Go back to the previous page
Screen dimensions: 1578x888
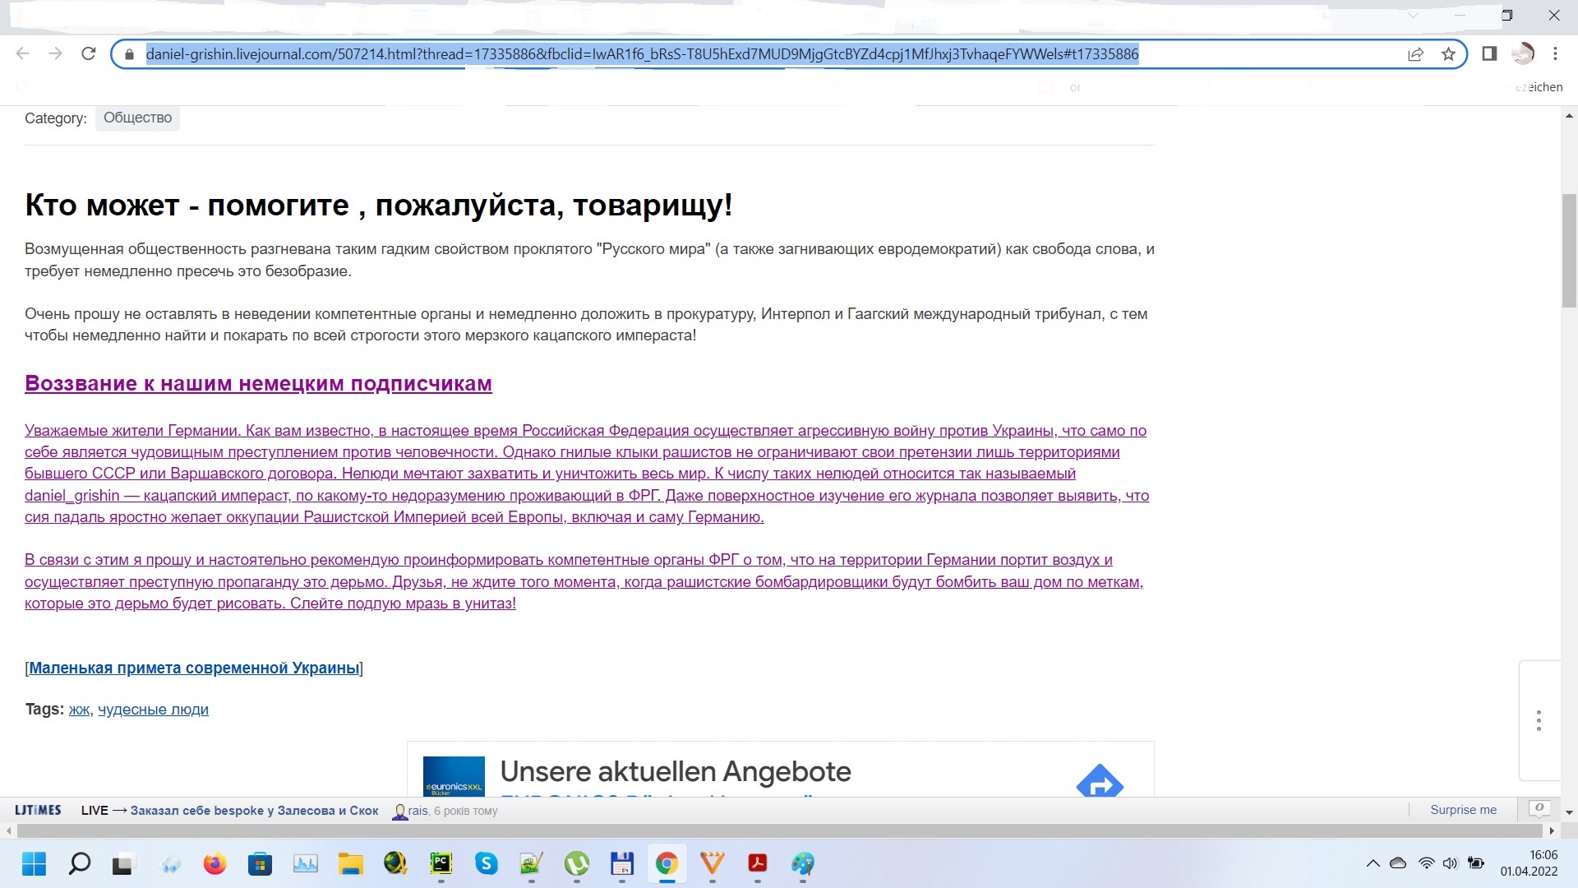(22, 53)
